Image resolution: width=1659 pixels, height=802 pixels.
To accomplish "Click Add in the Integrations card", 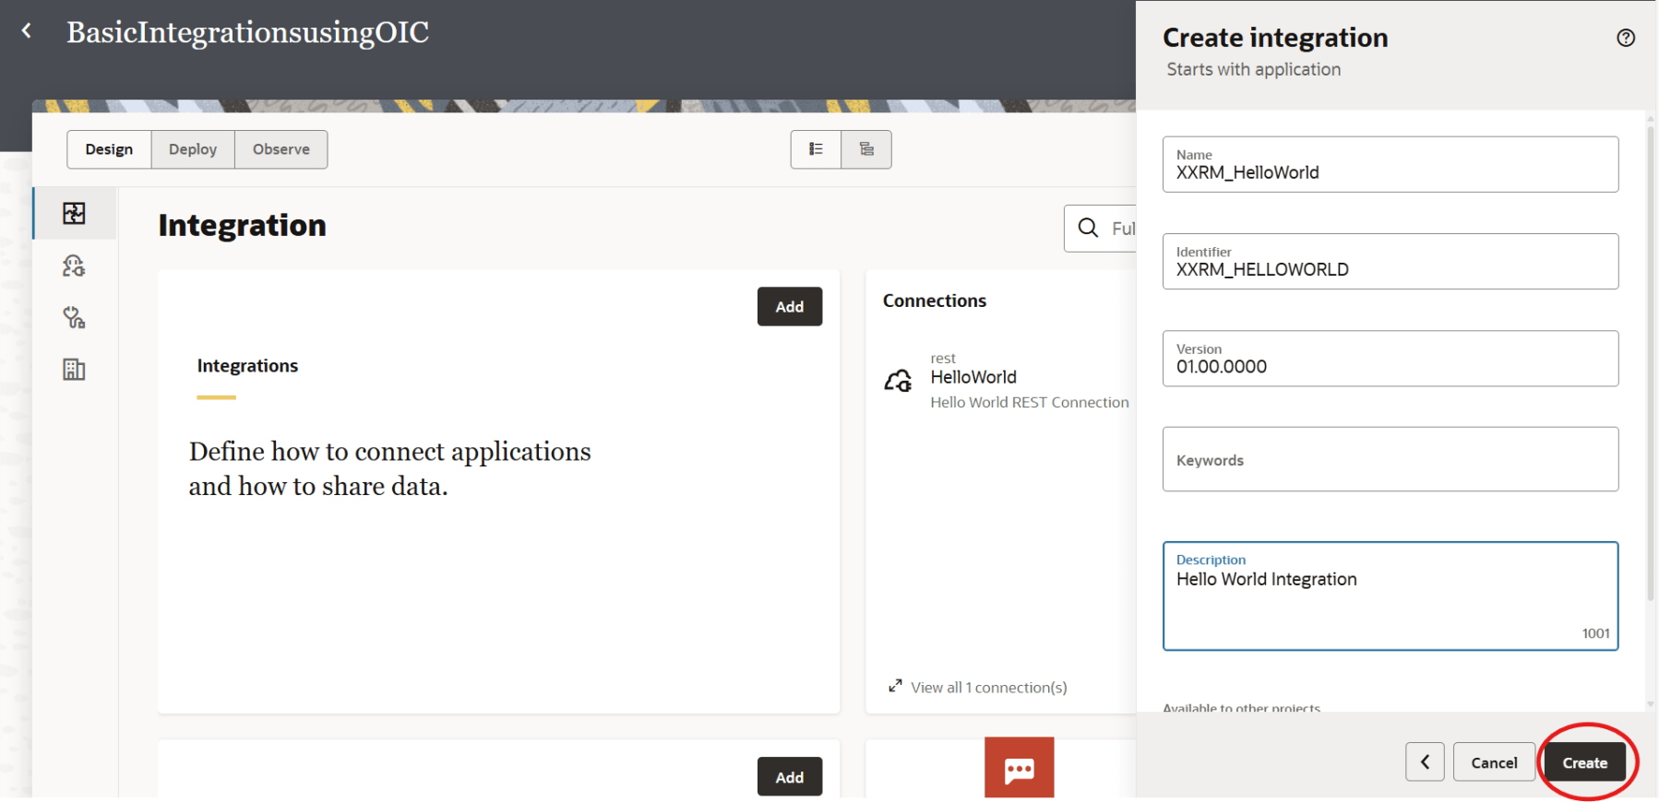I will (x=789, y=307).
